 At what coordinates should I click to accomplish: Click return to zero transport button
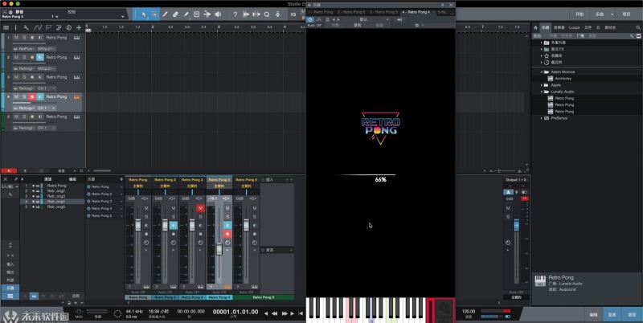301,313
